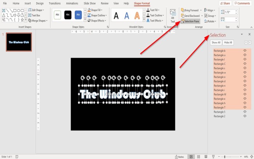Apply the black A WordArt style
Image resolution: width=254 pixels, height=159 pixels.
pyautogui.click(x=116, y=16)
